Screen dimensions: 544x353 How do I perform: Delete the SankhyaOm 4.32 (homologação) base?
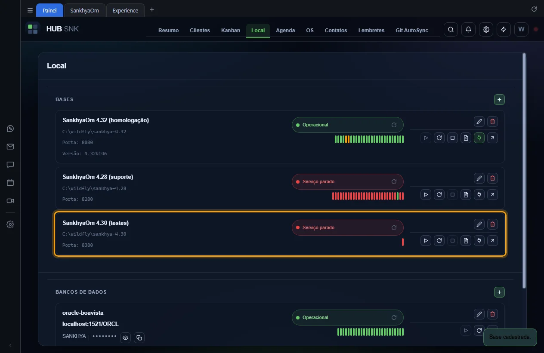coord(493,121)
